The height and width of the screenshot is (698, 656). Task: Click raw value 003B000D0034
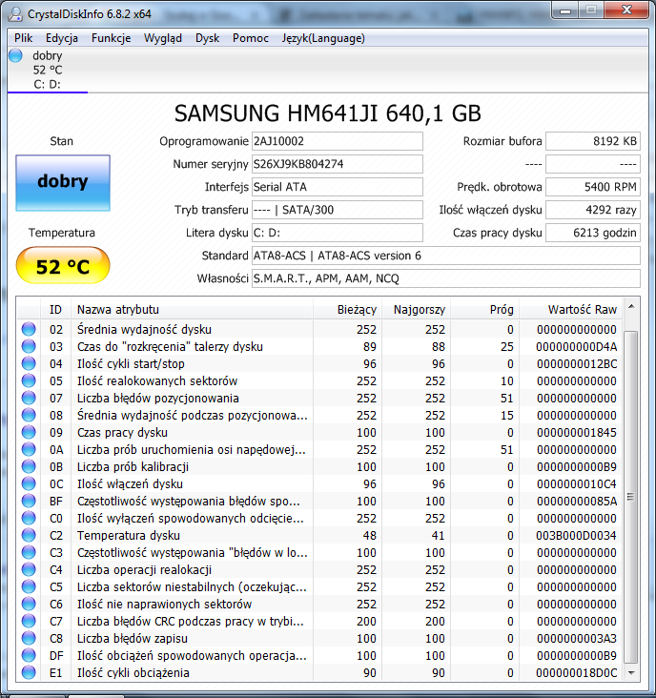click(576, 535)
